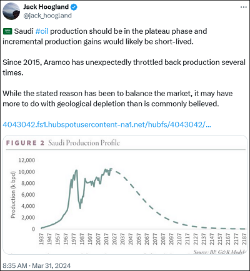Screen dimensions: 250x271
Task: Click the Production (k bpd) axis title
Action: [13, 195]
